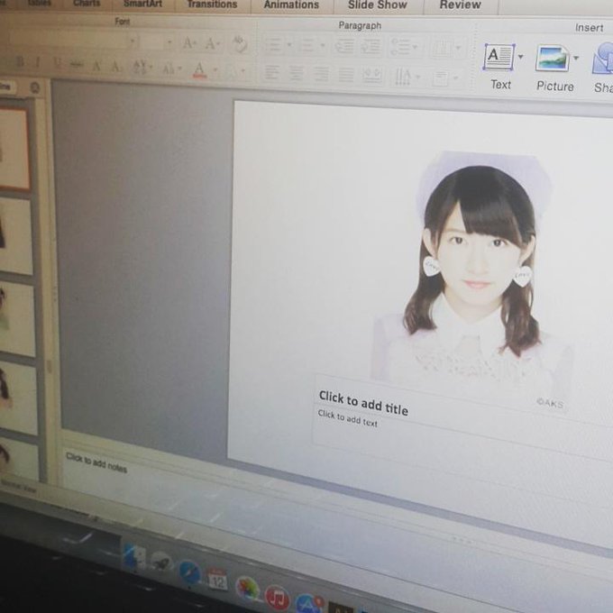This screenshot has width=613, height=613.
Task: Launch Safari from the Dock
Action: click(x=189, y=572)
